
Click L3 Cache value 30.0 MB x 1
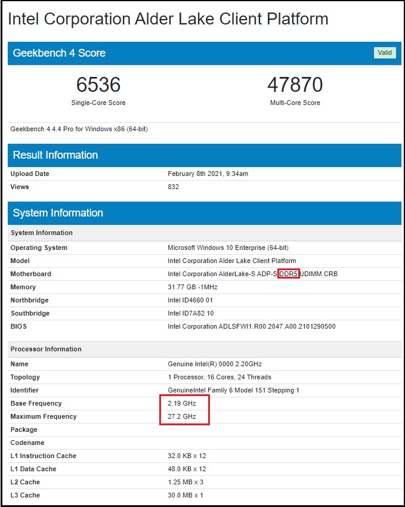coord(186,495)
